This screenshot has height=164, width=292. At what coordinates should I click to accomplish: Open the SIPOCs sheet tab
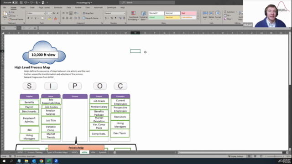coord(75,153)
